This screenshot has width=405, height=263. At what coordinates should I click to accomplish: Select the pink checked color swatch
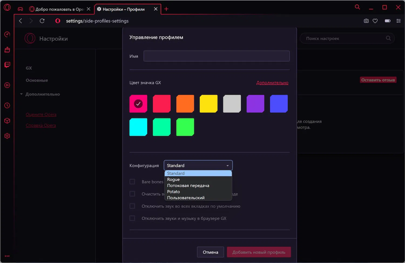click(138, 104)
